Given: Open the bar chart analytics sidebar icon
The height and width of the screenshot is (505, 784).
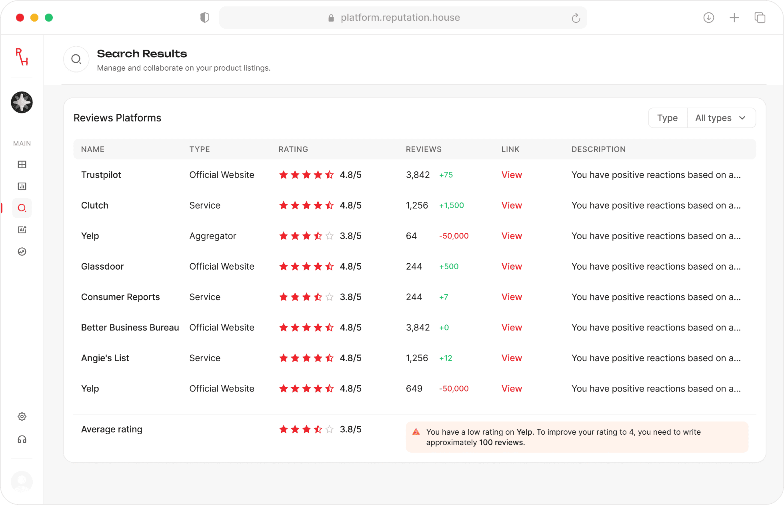Looking at the screenshot, I should pyautogui.click(x=22, y=186).
